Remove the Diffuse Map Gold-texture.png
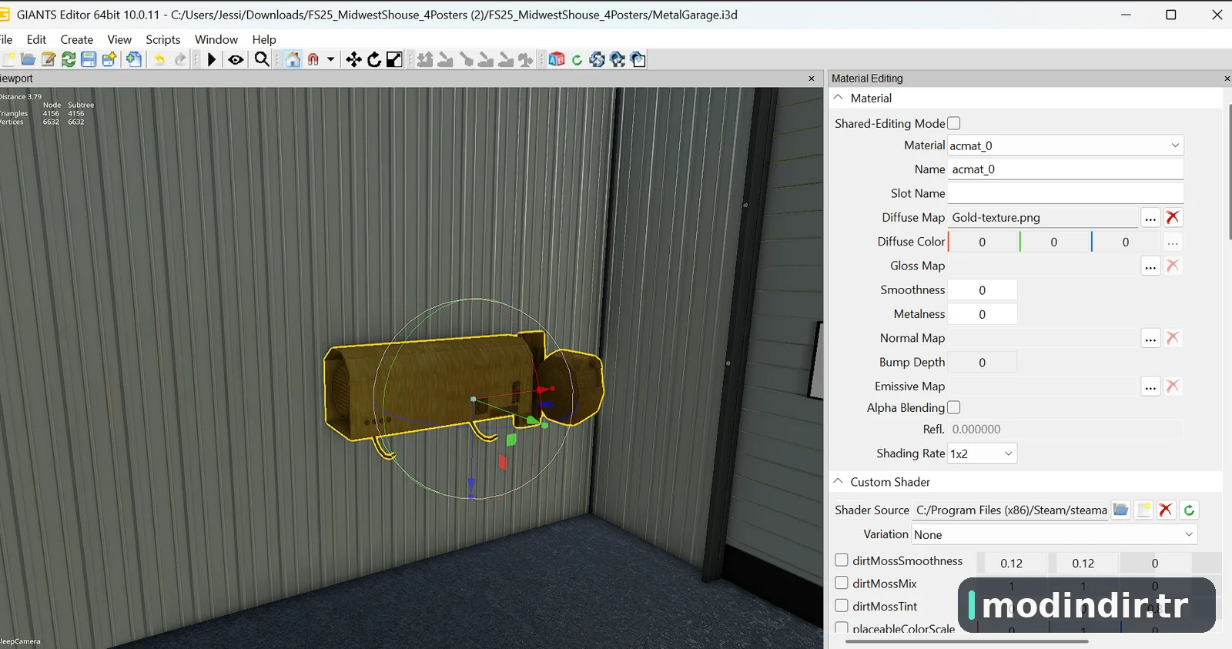Viewport: 1232px width, 649px height. click(1173, 217)
